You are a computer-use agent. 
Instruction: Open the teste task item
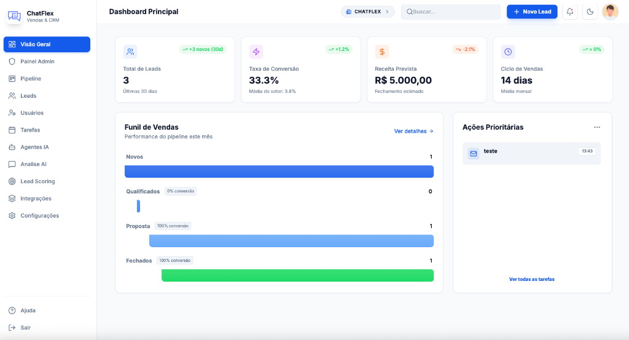(531, 153)
